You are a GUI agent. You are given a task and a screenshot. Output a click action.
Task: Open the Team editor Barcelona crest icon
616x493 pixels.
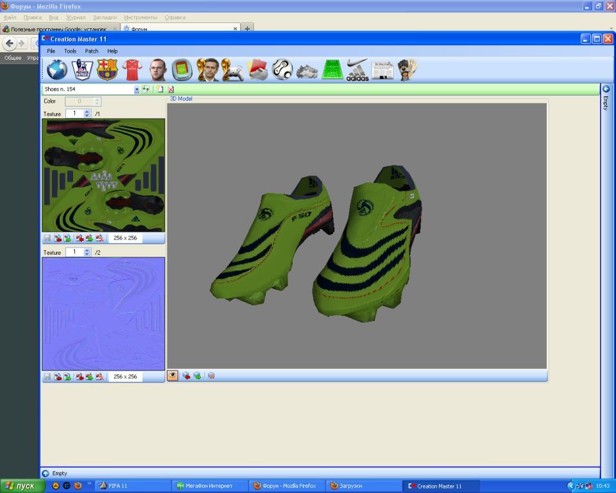(107, 70)
